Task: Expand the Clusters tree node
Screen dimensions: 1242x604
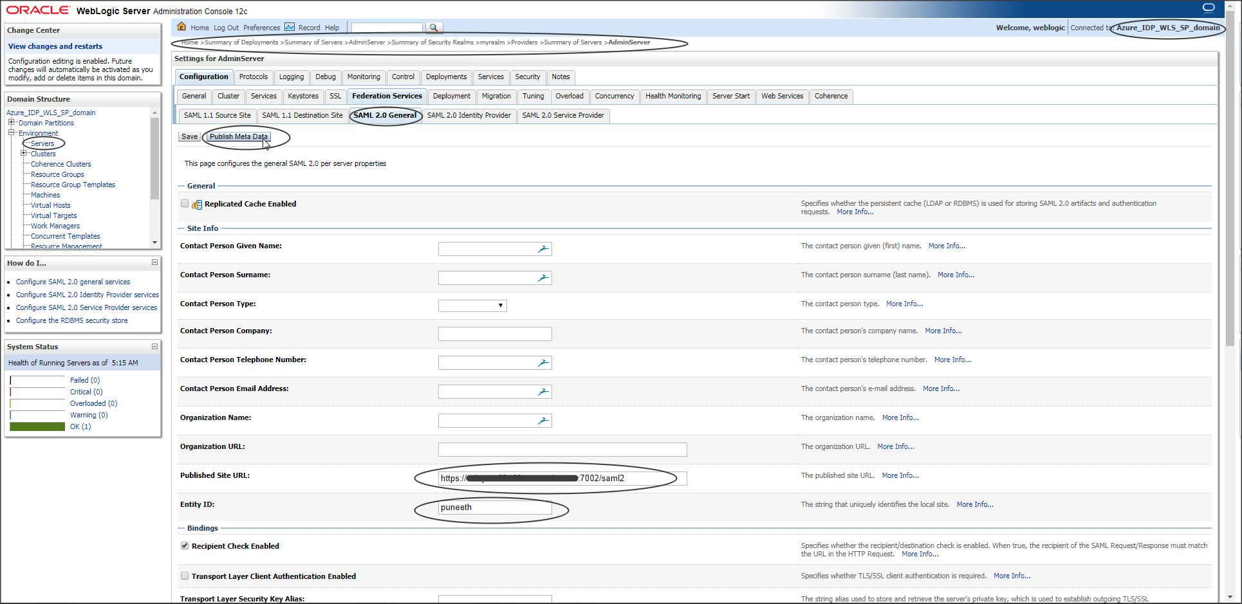Action: pos(24,153)
